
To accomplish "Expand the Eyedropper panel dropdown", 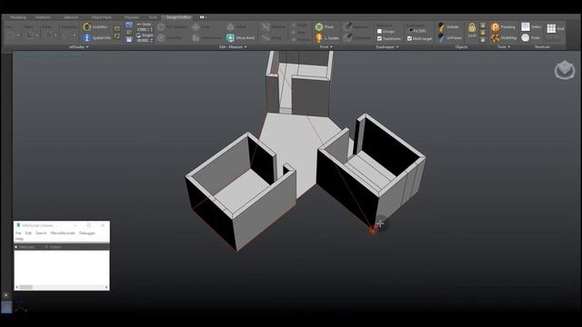I will (x=397, y=47).
